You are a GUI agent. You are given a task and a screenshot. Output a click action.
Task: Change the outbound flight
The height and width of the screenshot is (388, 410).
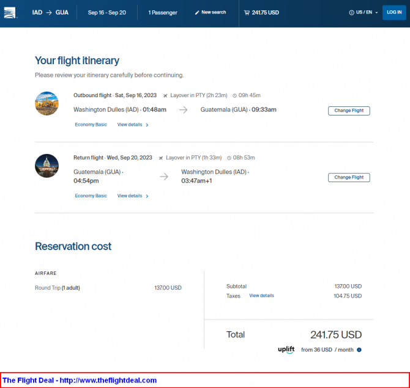point(349,111)
